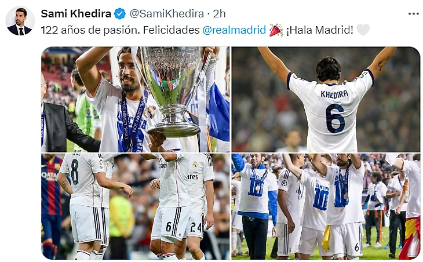Click the word 'Felicidades' in the tweet

pyautogui.click(x=172, y=30)
